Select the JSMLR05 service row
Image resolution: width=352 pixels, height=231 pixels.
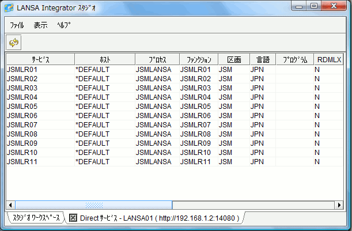click(x=175, y=107)
